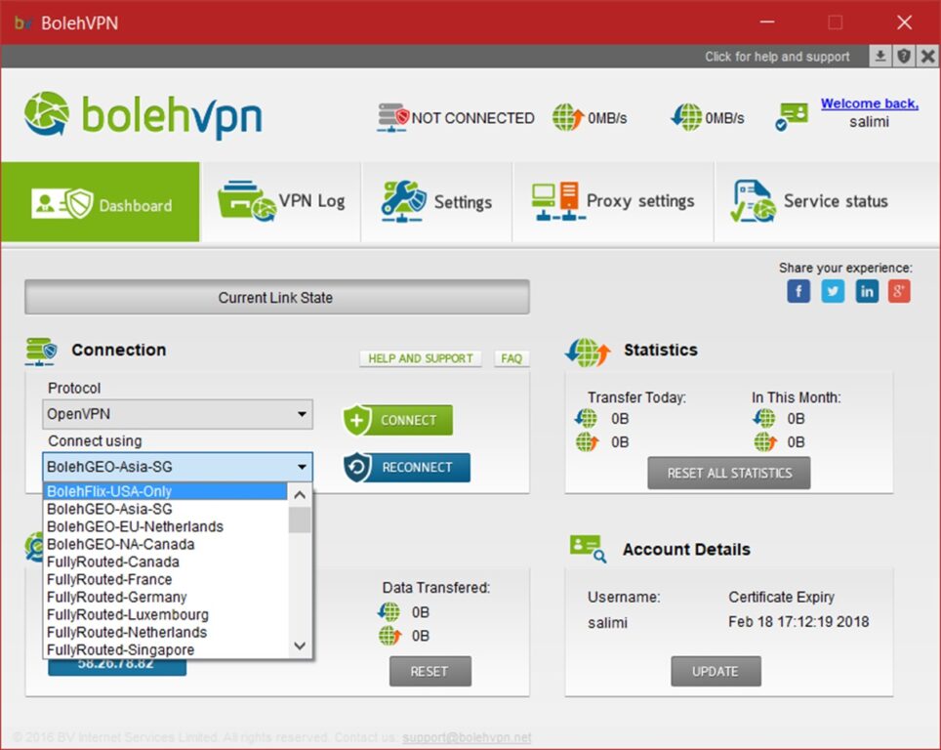
Task: Click the RESET data transferred button
Action: coord(430,671)
